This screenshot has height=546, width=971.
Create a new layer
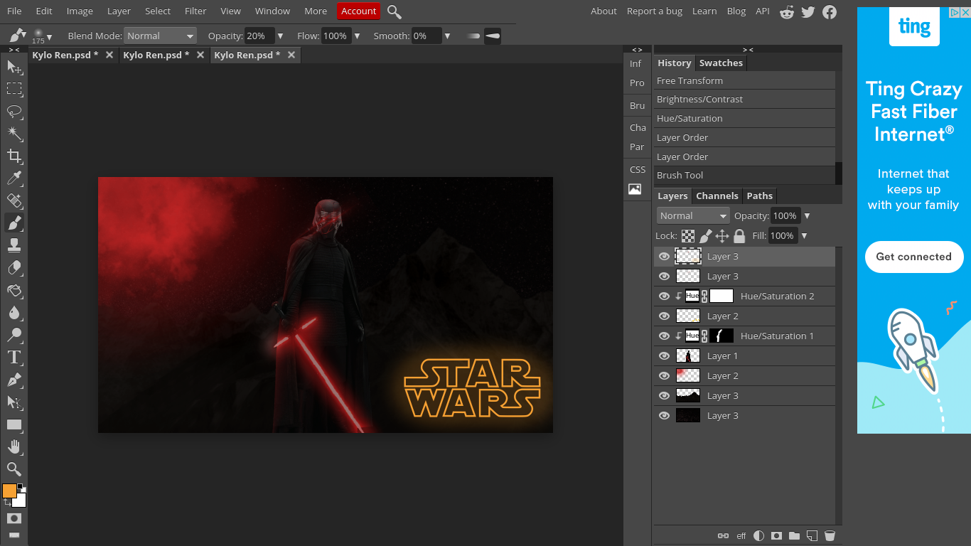pos(812,536)
